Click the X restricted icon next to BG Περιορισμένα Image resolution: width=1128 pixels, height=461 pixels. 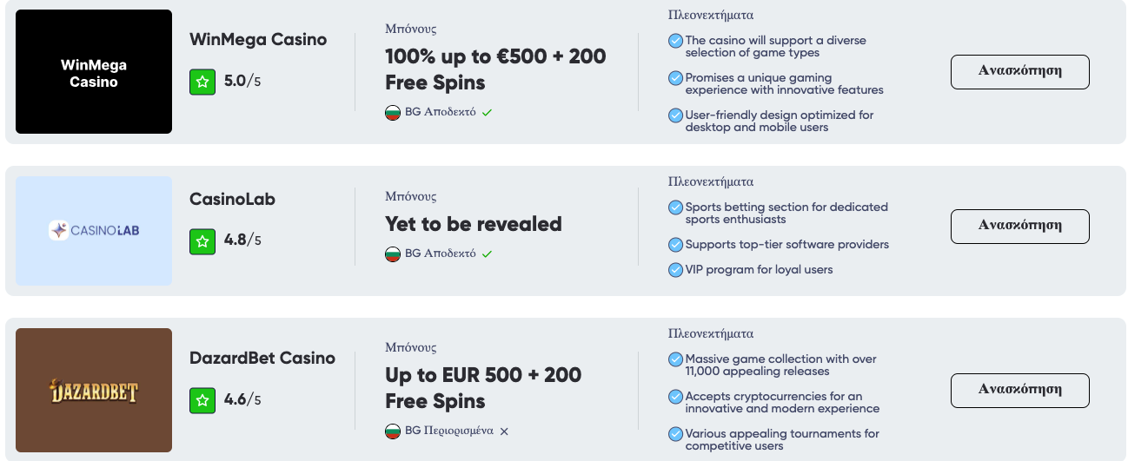504,431
